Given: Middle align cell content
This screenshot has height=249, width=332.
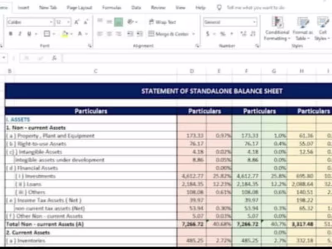Looking at the screenshot, I should click(x=109, y=22).
